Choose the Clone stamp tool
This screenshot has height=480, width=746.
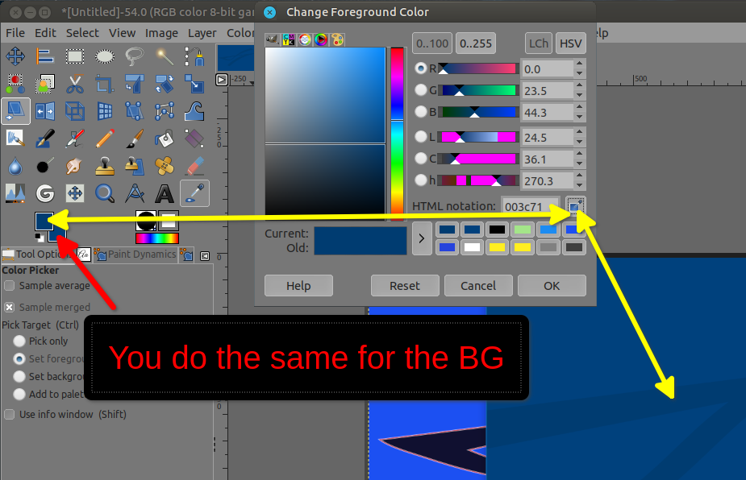(x=105, y=167)
